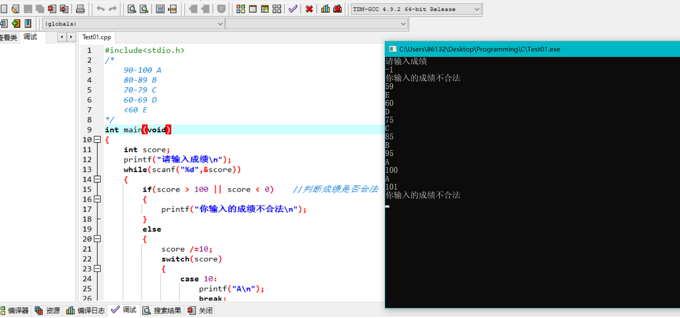Switch to the Test01.cpp editor tab
680x318 pixels.
(97, 37)
